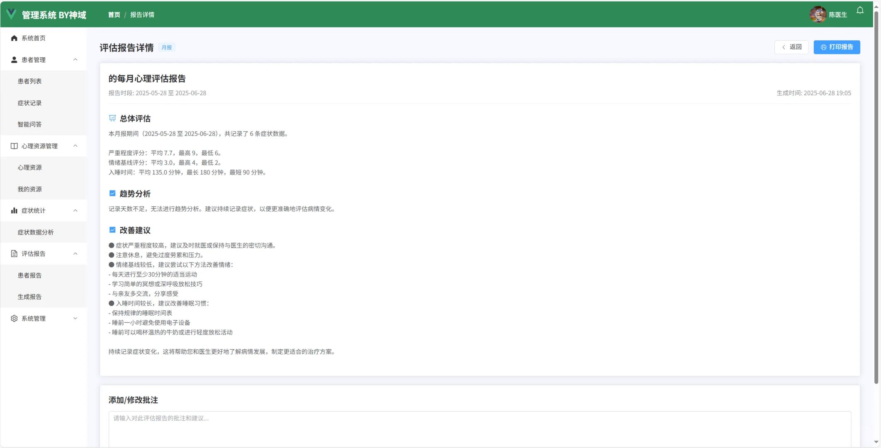Click the 评估报告 document icon
881x448 pixels.
[14, 253]
